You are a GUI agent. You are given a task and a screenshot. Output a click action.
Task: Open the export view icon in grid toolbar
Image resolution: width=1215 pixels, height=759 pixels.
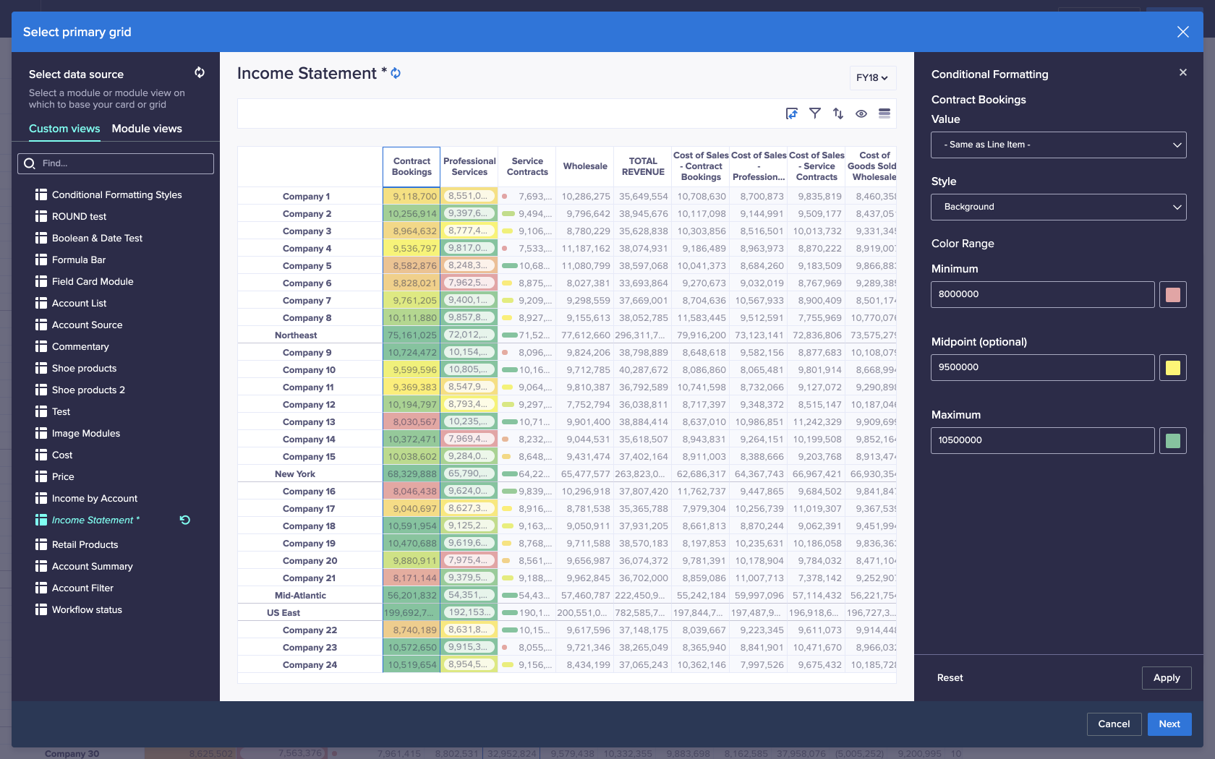792,113
